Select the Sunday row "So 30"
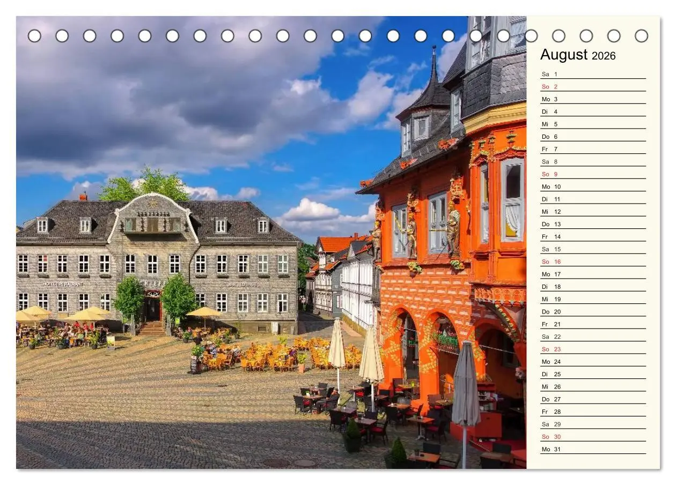Image resolution: width=676 pixels, height=485 pixels. pos(593,436)
